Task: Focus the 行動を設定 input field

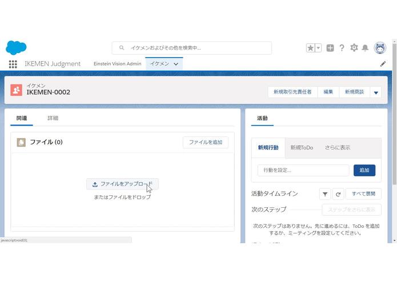Action: pos(303,170)
